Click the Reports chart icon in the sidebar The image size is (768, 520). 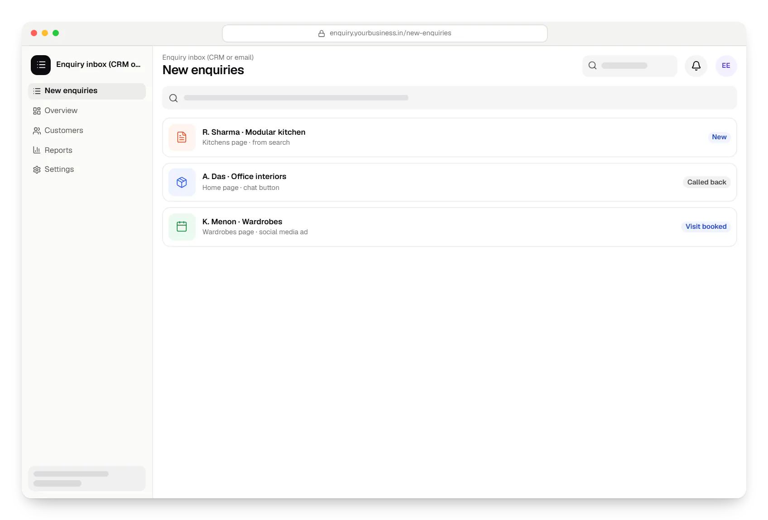(x=37, y=150)
